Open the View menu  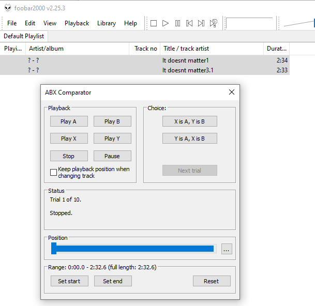tap(50, 23)
